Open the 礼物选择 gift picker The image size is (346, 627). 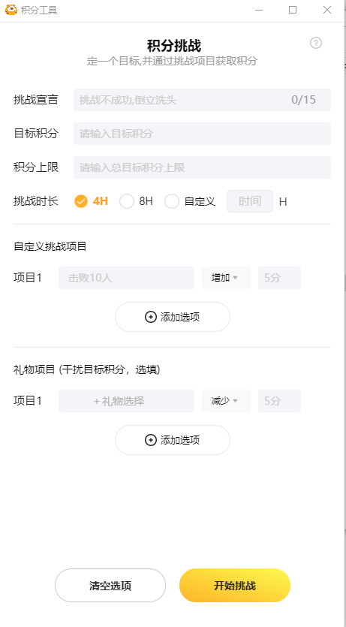coord(126,401)
